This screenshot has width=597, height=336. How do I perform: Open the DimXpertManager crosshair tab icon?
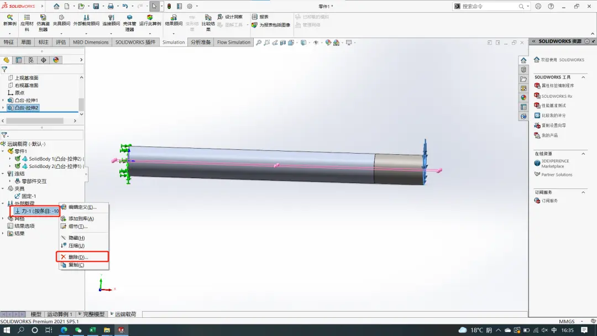(44, 60)
